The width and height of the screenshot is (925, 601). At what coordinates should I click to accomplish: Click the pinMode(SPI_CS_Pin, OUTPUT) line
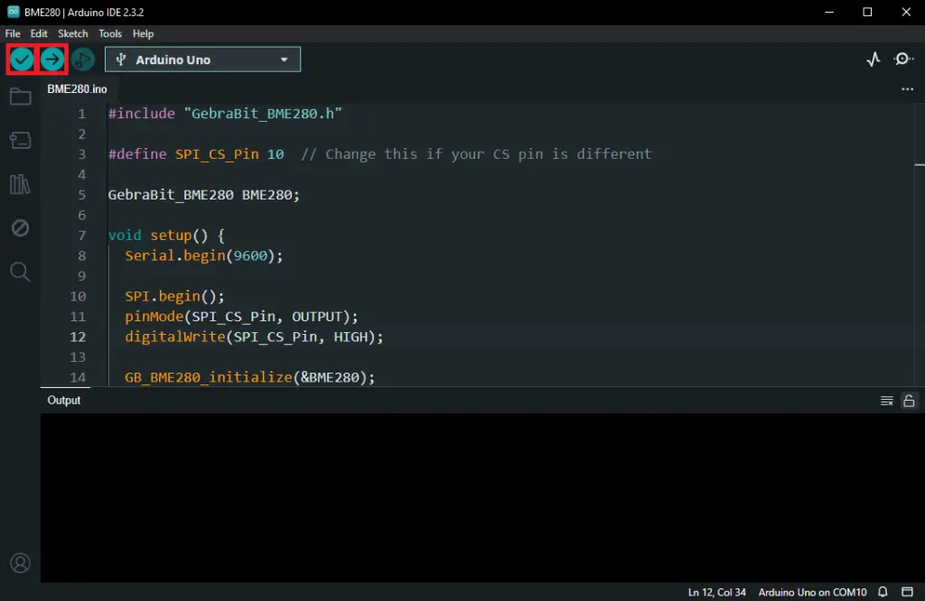(x=241, y=317)
